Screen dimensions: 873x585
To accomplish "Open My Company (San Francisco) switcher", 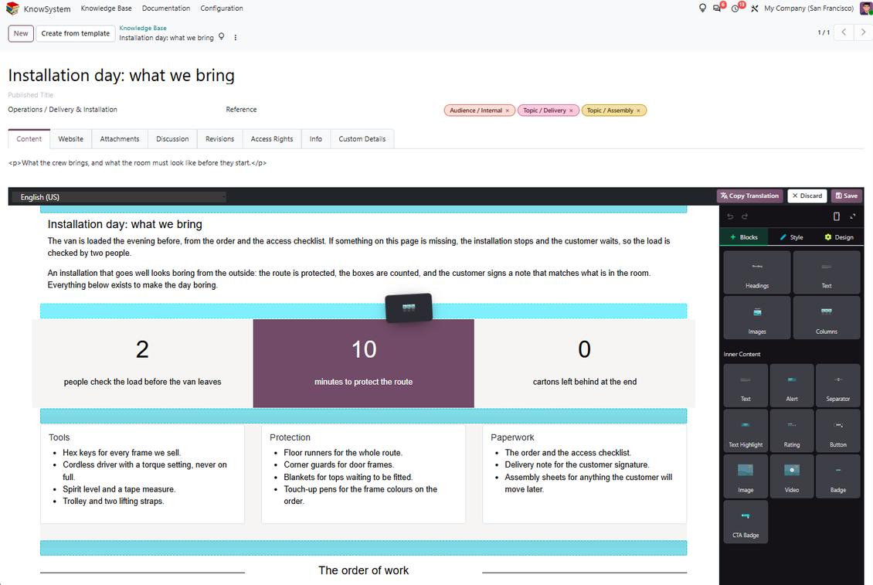I will pyautogui.click(x=808, y=9).
